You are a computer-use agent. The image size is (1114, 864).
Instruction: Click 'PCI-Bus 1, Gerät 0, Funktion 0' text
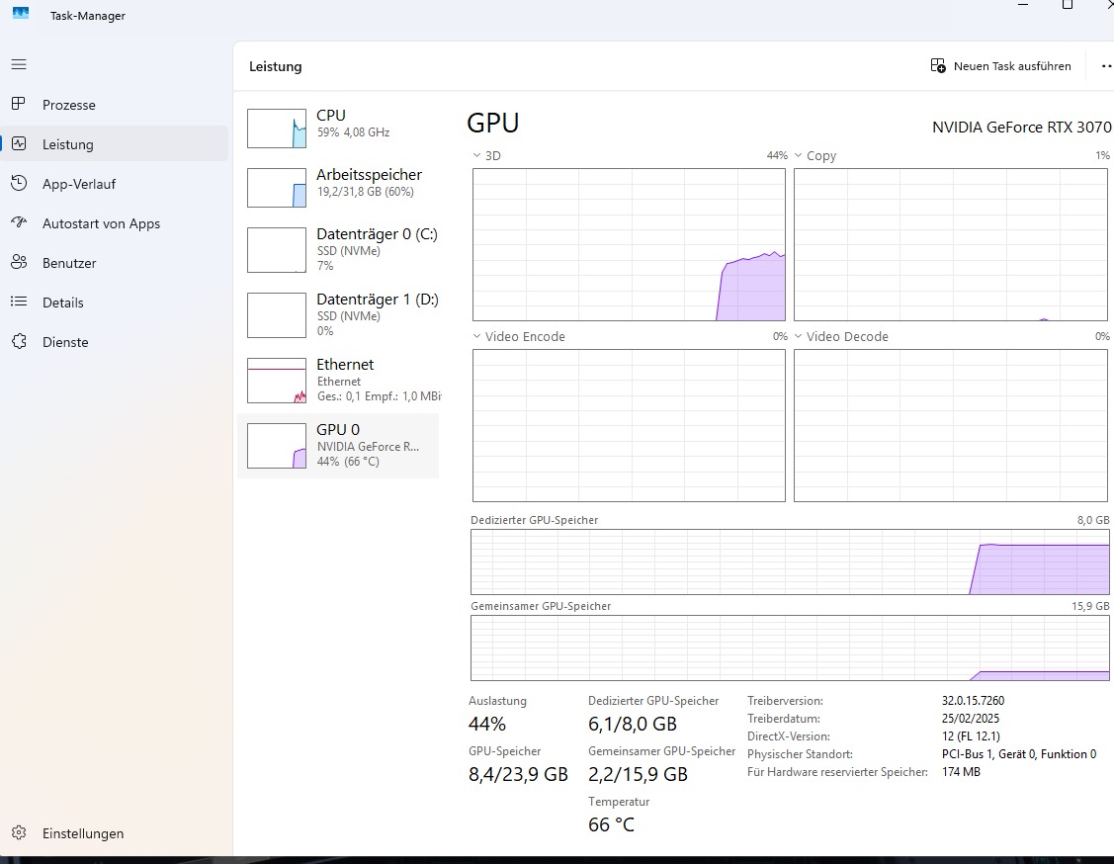coord(1019,754)
